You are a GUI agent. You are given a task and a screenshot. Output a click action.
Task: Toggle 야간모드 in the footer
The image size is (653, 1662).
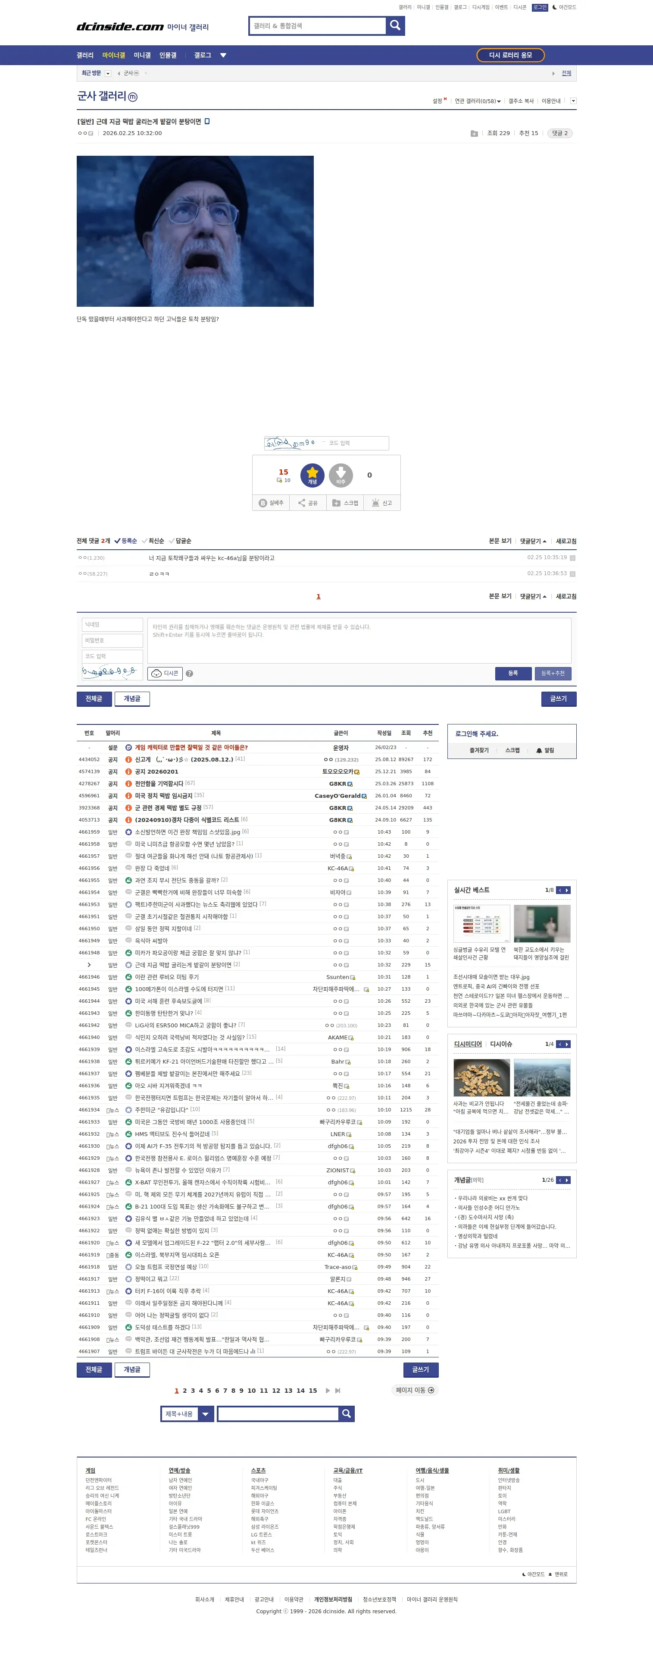click(533, 1574)
